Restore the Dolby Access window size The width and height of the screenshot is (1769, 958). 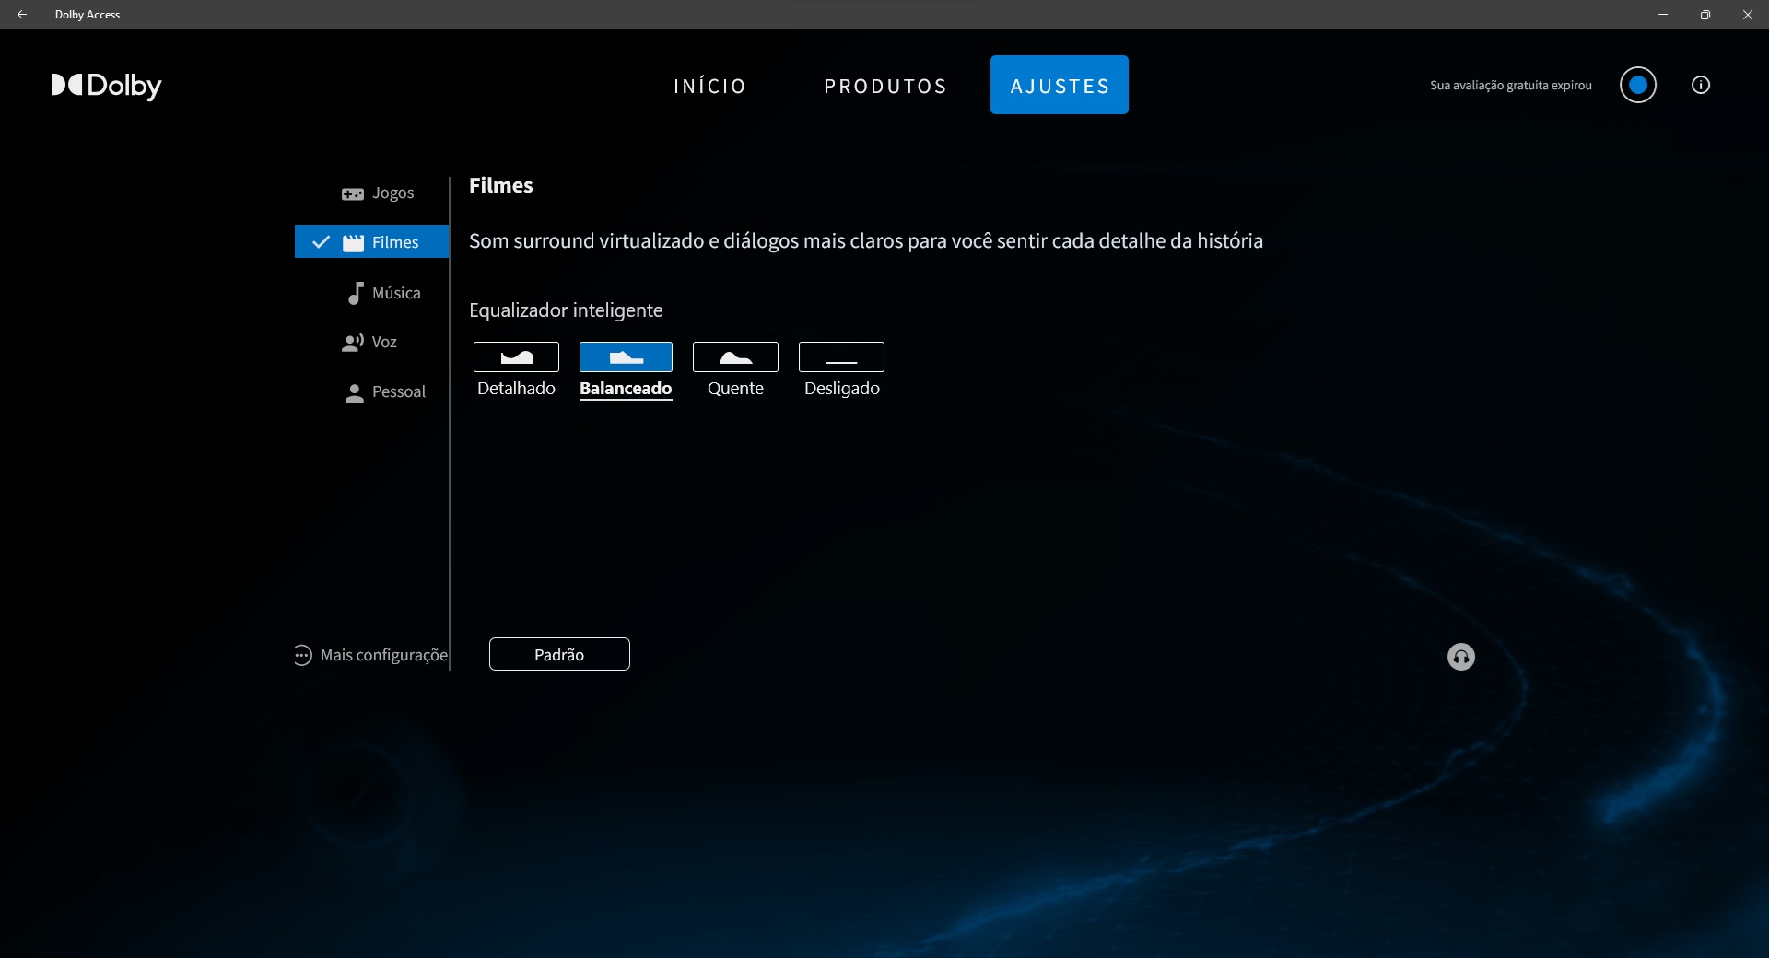1705,15
